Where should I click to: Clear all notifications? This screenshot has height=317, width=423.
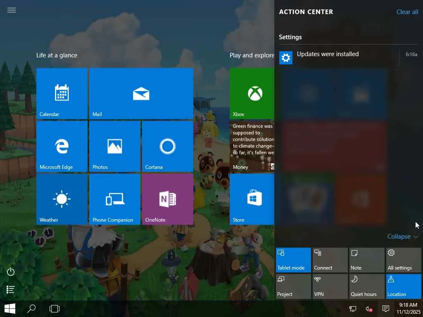click(407, 12)
